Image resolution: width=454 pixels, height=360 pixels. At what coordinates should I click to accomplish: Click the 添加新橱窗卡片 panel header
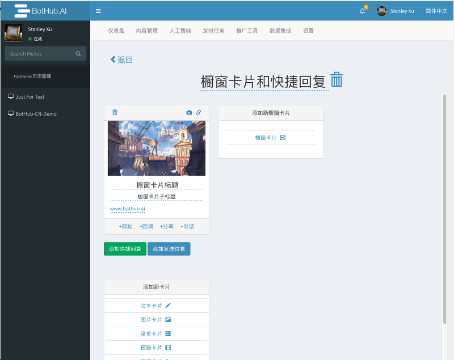(x=271, y=113)
